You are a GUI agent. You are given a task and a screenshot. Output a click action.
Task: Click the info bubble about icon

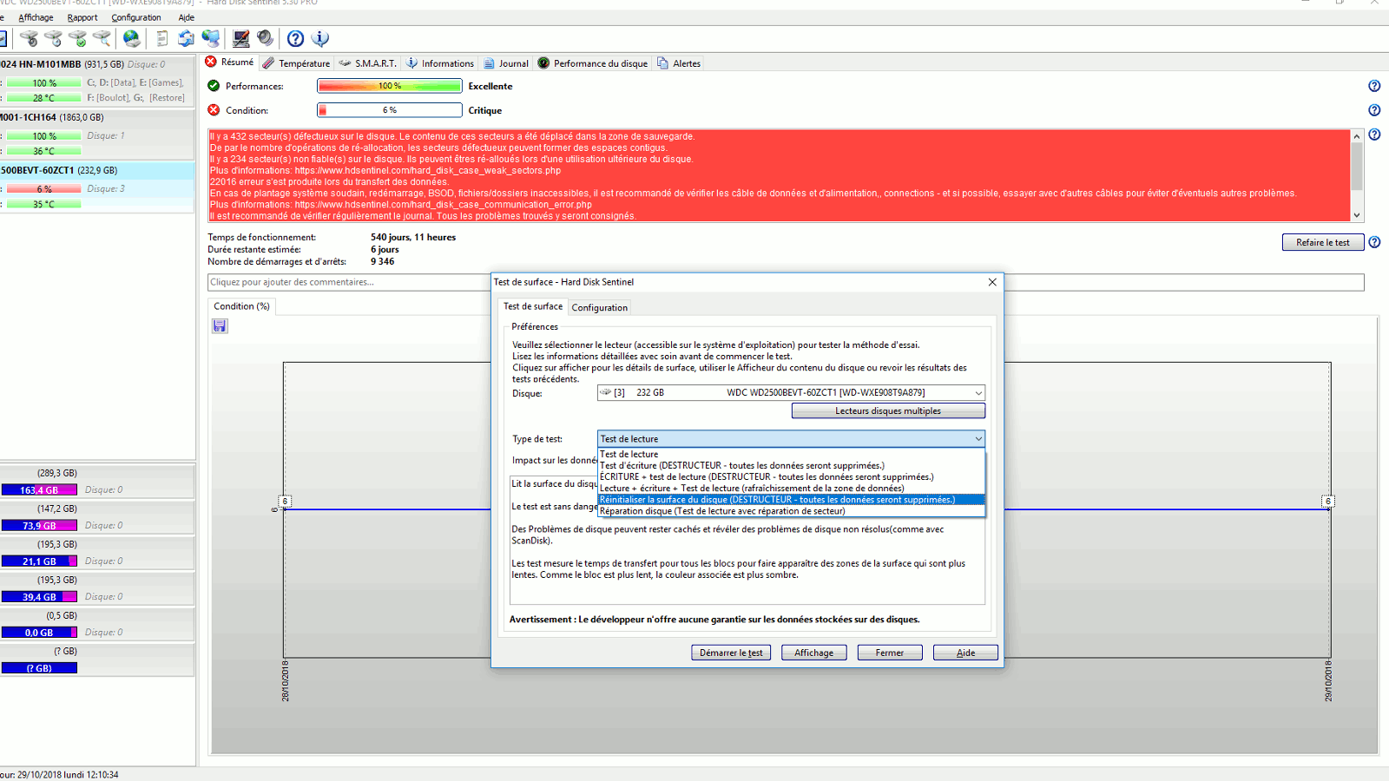tap(320, 38)
